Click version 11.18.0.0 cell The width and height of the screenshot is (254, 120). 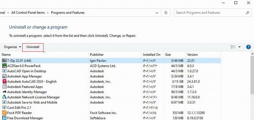tap(193, 97)
